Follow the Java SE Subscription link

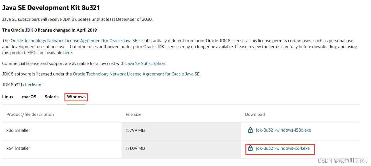[x=145, y=63]
